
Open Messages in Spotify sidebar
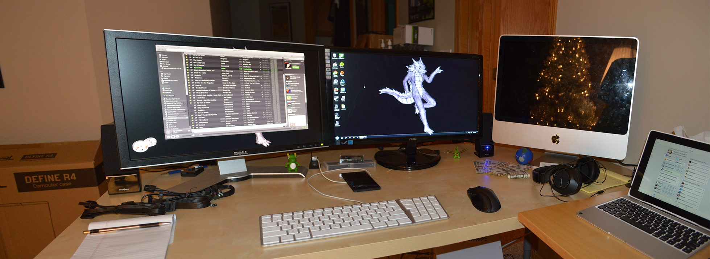[165, 61]
